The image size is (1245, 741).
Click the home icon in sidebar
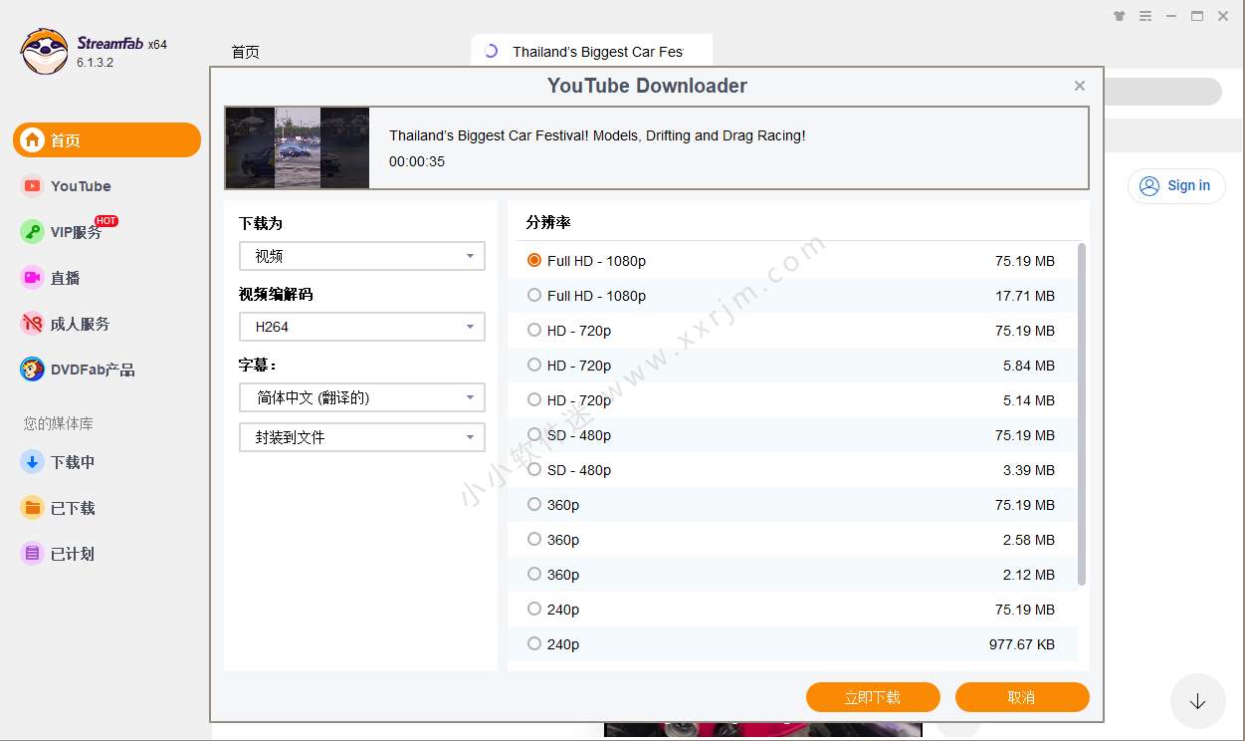coord(33,140)
